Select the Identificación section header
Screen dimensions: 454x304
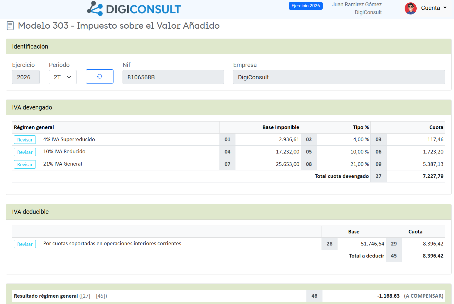tap(229, 46)
